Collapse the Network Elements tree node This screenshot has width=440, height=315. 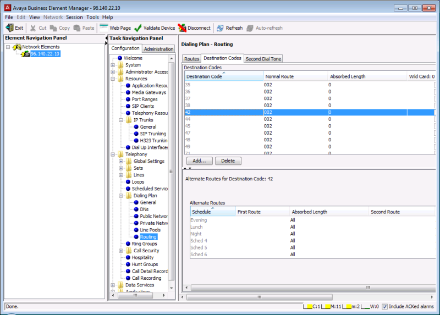click(8, 47)
